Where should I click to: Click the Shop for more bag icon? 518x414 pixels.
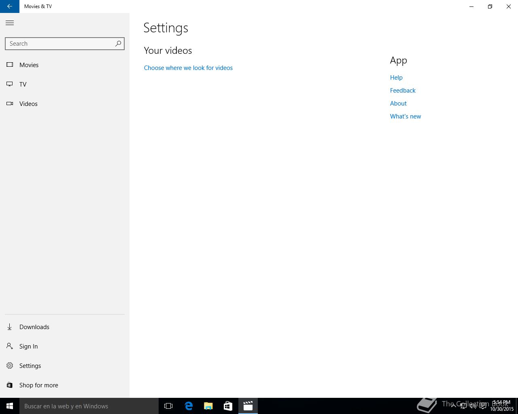pos(10,385)
